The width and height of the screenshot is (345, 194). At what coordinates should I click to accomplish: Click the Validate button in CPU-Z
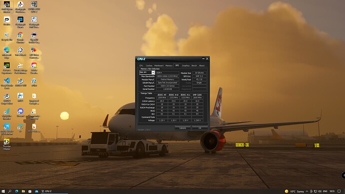(x=182, y=128)
